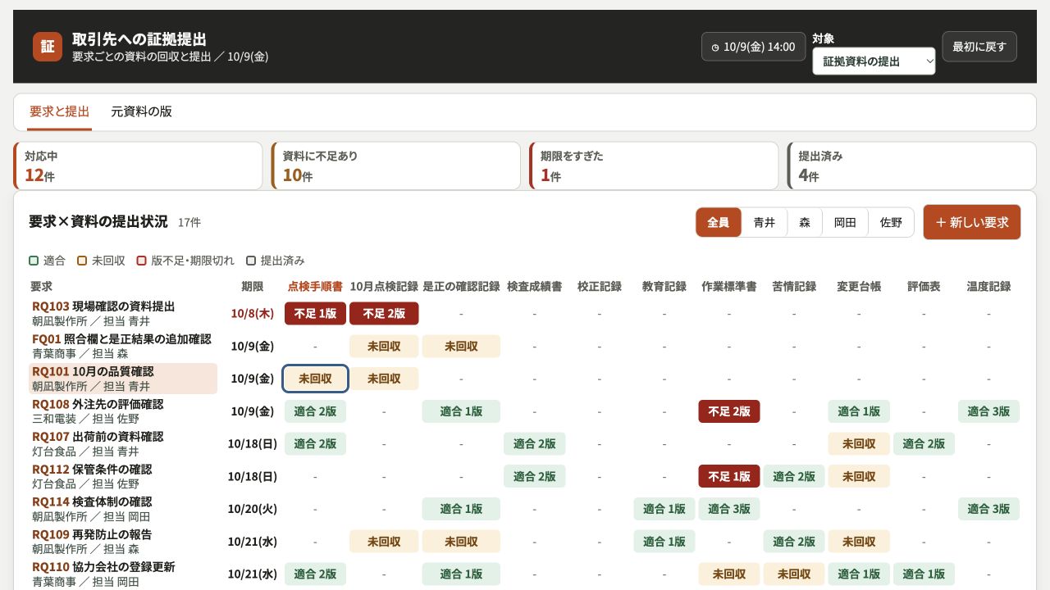
Task: Filter requests by 青井
Action: tap(765, 222)
